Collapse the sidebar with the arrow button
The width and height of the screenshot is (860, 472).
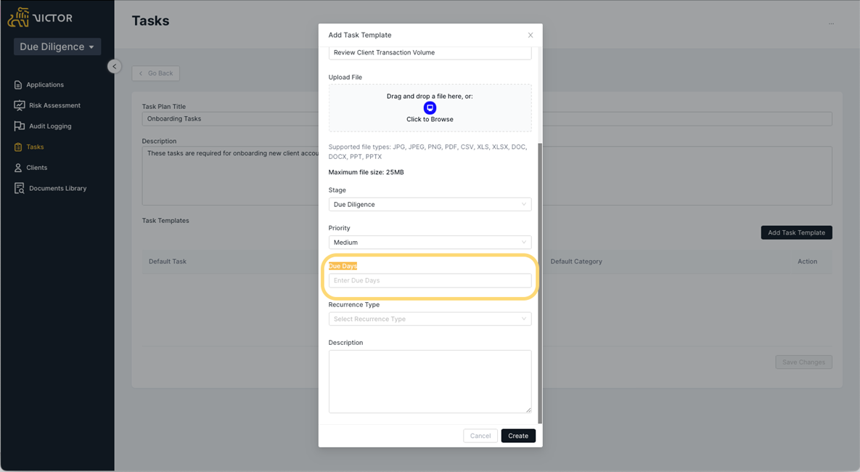114,66
